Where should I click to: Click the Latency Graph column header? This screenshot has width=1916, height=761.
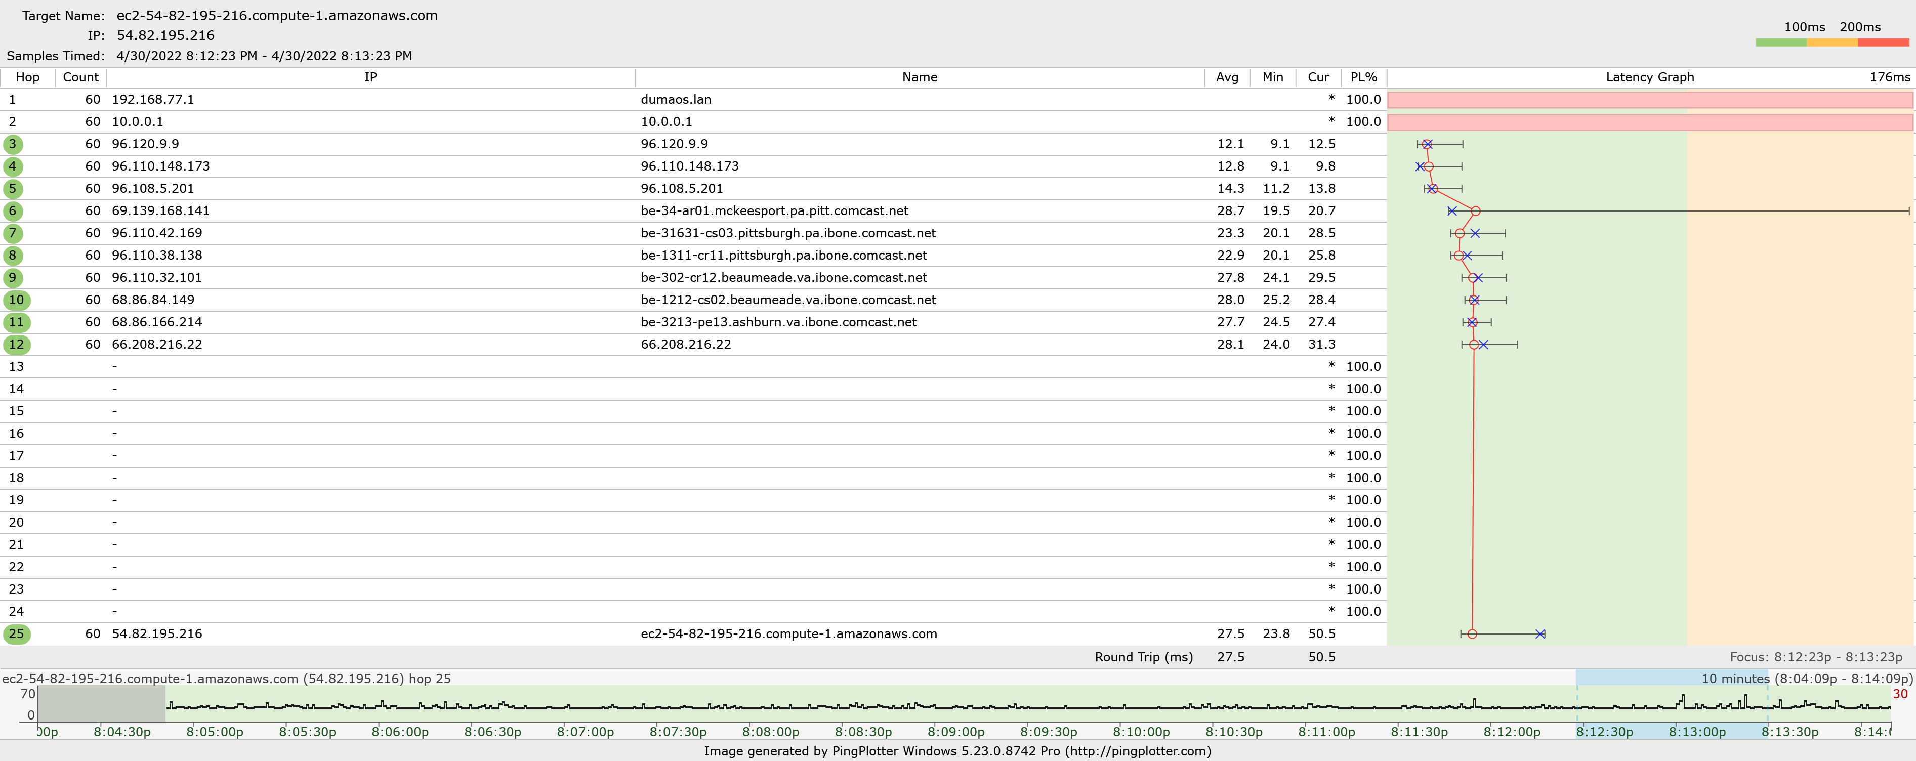pyautogui.click(x=1650, y=77)
